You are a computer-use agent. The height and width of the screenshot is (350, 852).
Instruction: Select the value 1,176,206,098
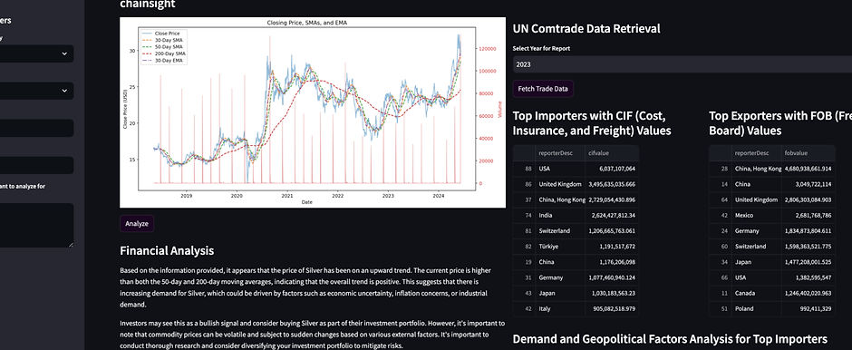(x=612, y=262)
